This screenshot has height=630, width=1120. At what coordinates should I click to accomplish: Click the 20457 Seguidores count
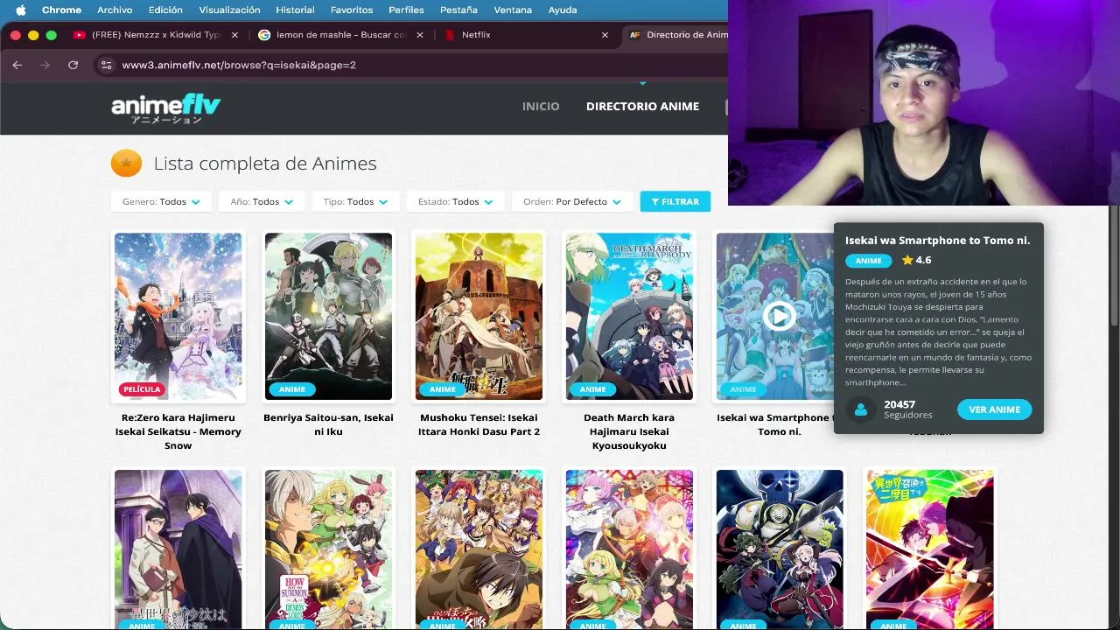coord(908,409)
